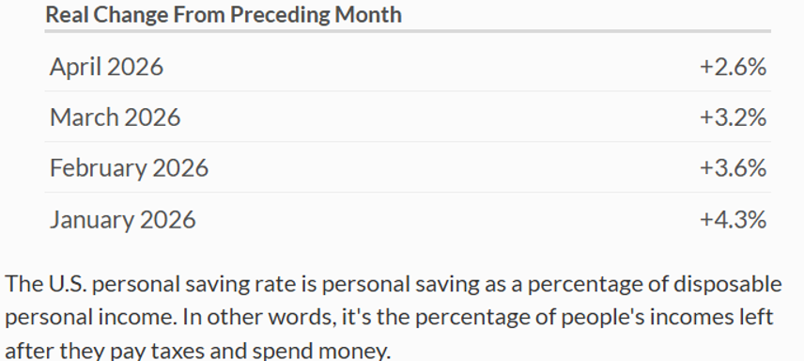The height and width of the screenshot is (361, 804).
Task: Click the thick gray divider under the heading
Action: (408, 31)
